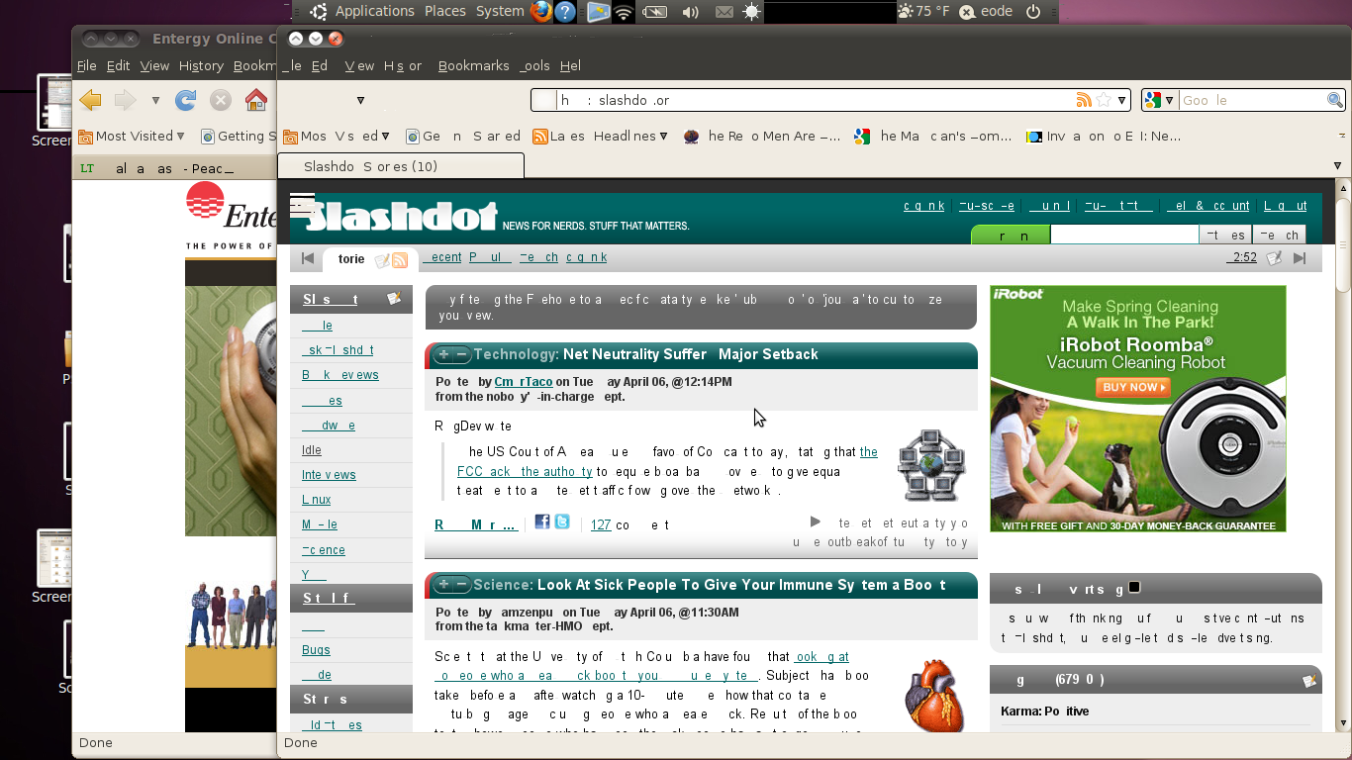1352x760 pixels.
Task: Expand the Science story with the plus button
Action: [x=443, y=585]
